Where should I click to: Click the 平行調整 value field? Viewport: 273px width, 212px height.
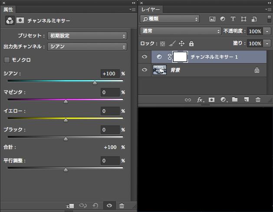pyautogui.click(x=110, y=161)
